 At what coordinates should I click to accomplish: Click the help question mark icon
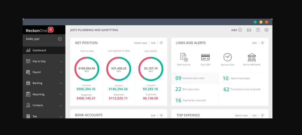[258, 30]
